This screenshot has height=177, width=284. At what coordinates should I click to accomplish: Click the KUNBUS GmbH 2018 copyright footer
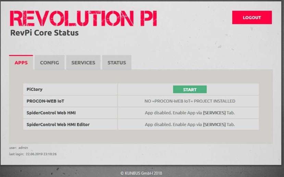(x=141, y=173)
